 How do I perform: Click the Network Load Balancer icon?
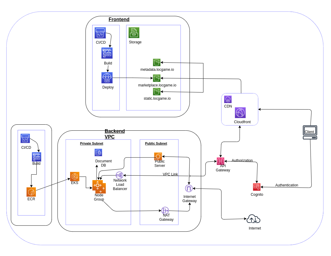pos(120,175)
